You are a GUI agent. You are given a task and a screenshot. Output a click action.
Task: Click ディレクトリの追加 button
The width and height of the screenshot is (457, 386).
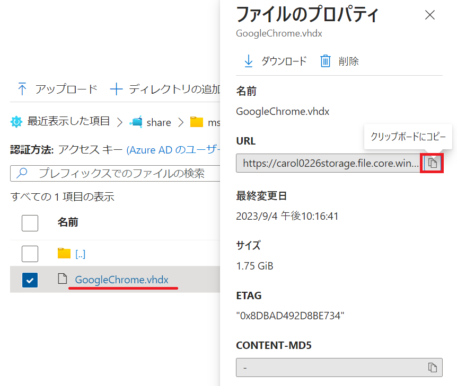[x=165, y=89]
